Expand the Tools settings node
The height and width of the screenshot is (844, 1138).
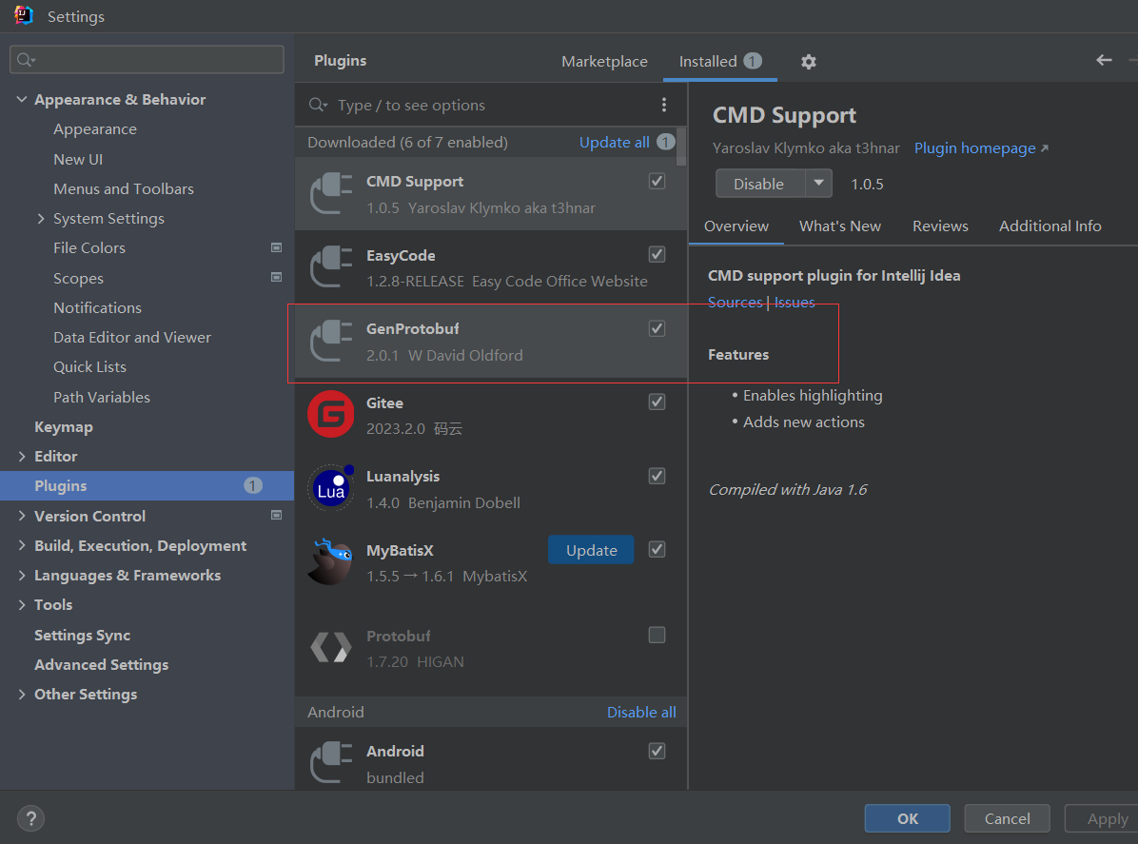(22, 604)
